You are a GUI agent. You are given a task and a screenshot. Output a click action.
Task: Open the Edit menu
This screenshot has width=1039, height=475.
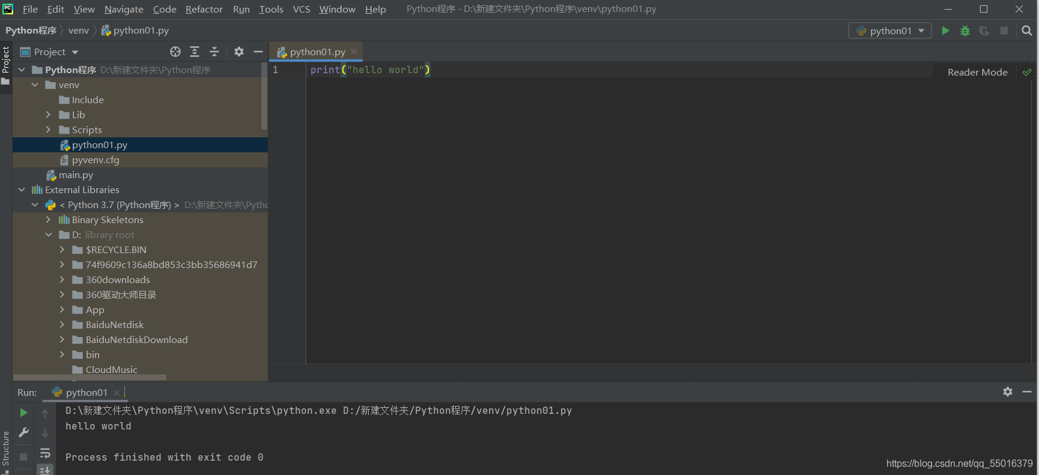click(56, 9)
